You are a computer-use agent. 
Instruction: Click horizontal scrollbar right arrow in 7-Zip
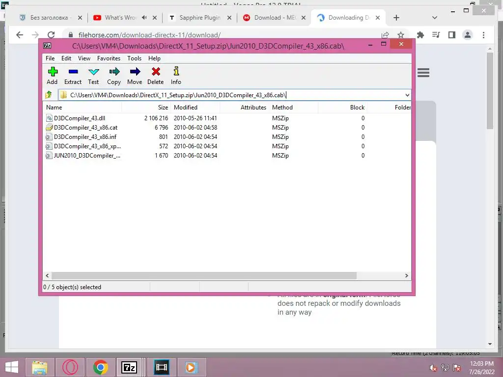point(406,276)
